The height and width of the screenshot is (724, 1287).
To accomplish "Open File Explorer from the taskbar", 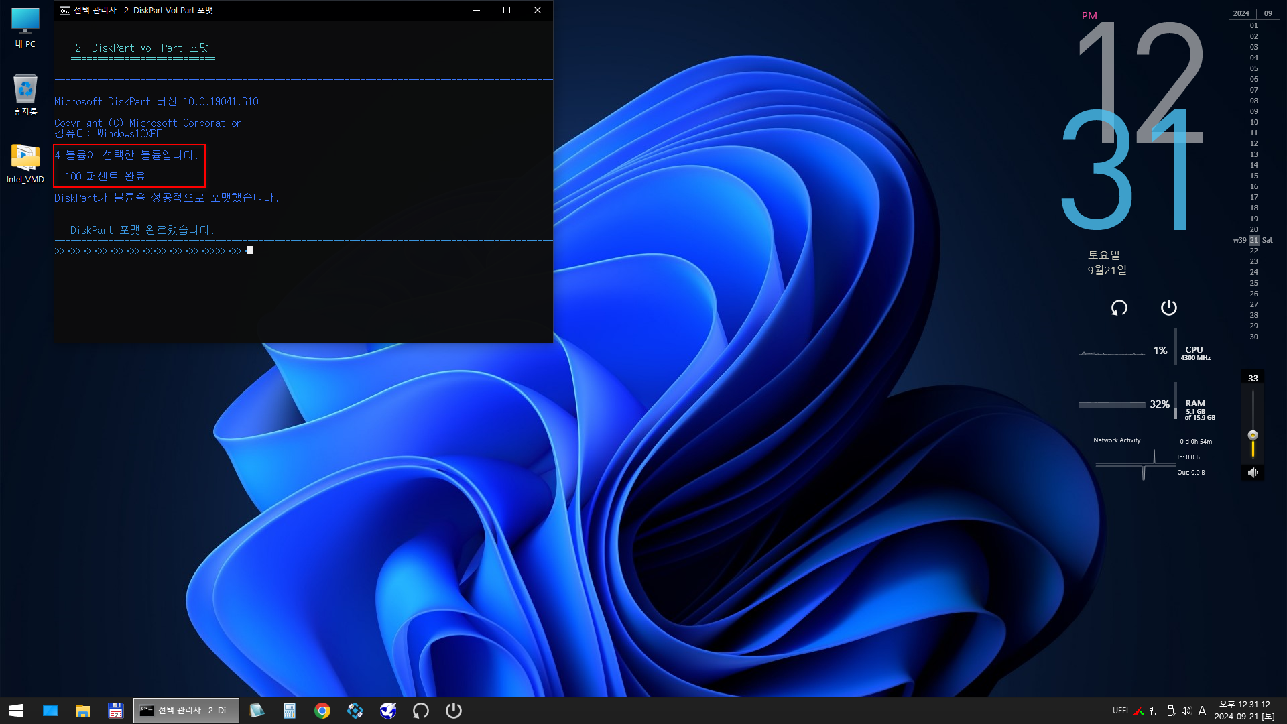I will point(83,711).
